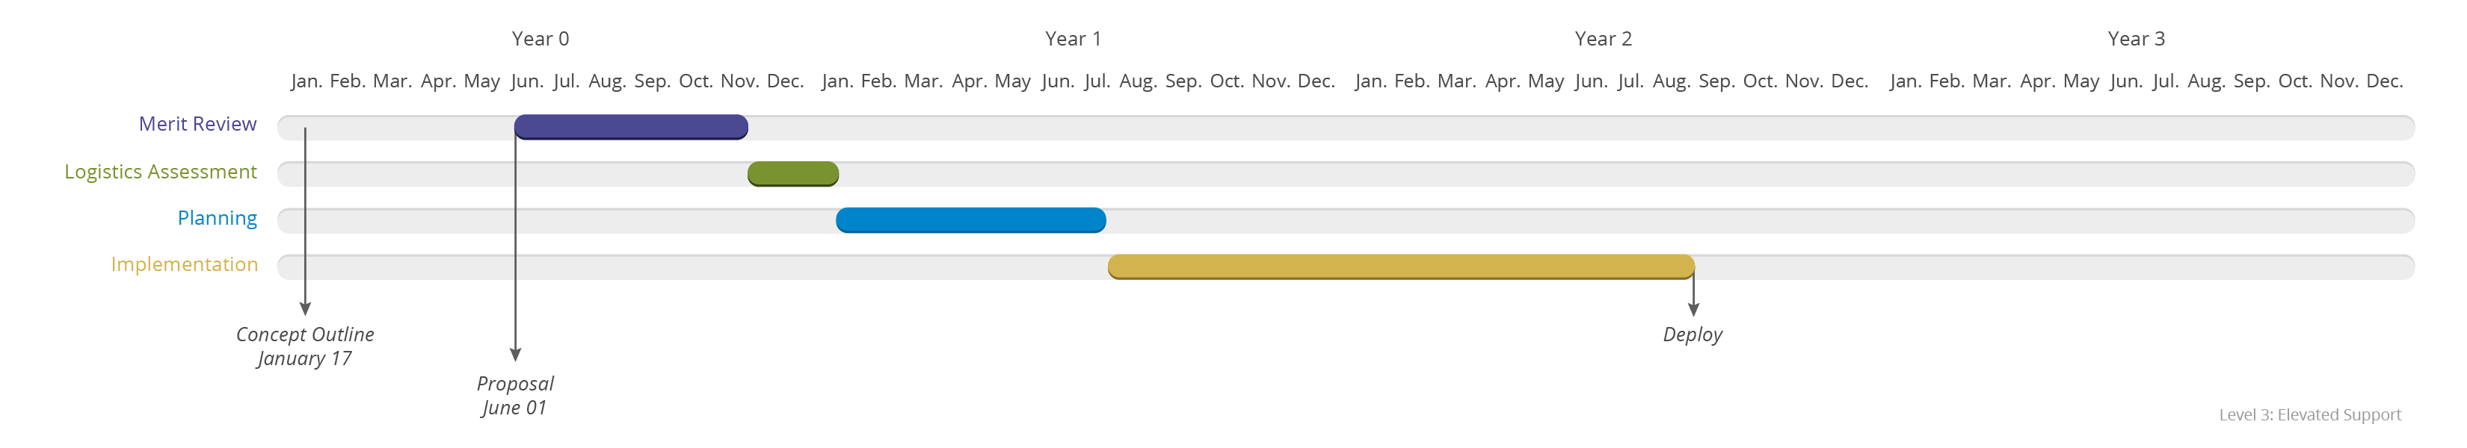
Task: Click the Merit Review row label
Action: point(197,123)
